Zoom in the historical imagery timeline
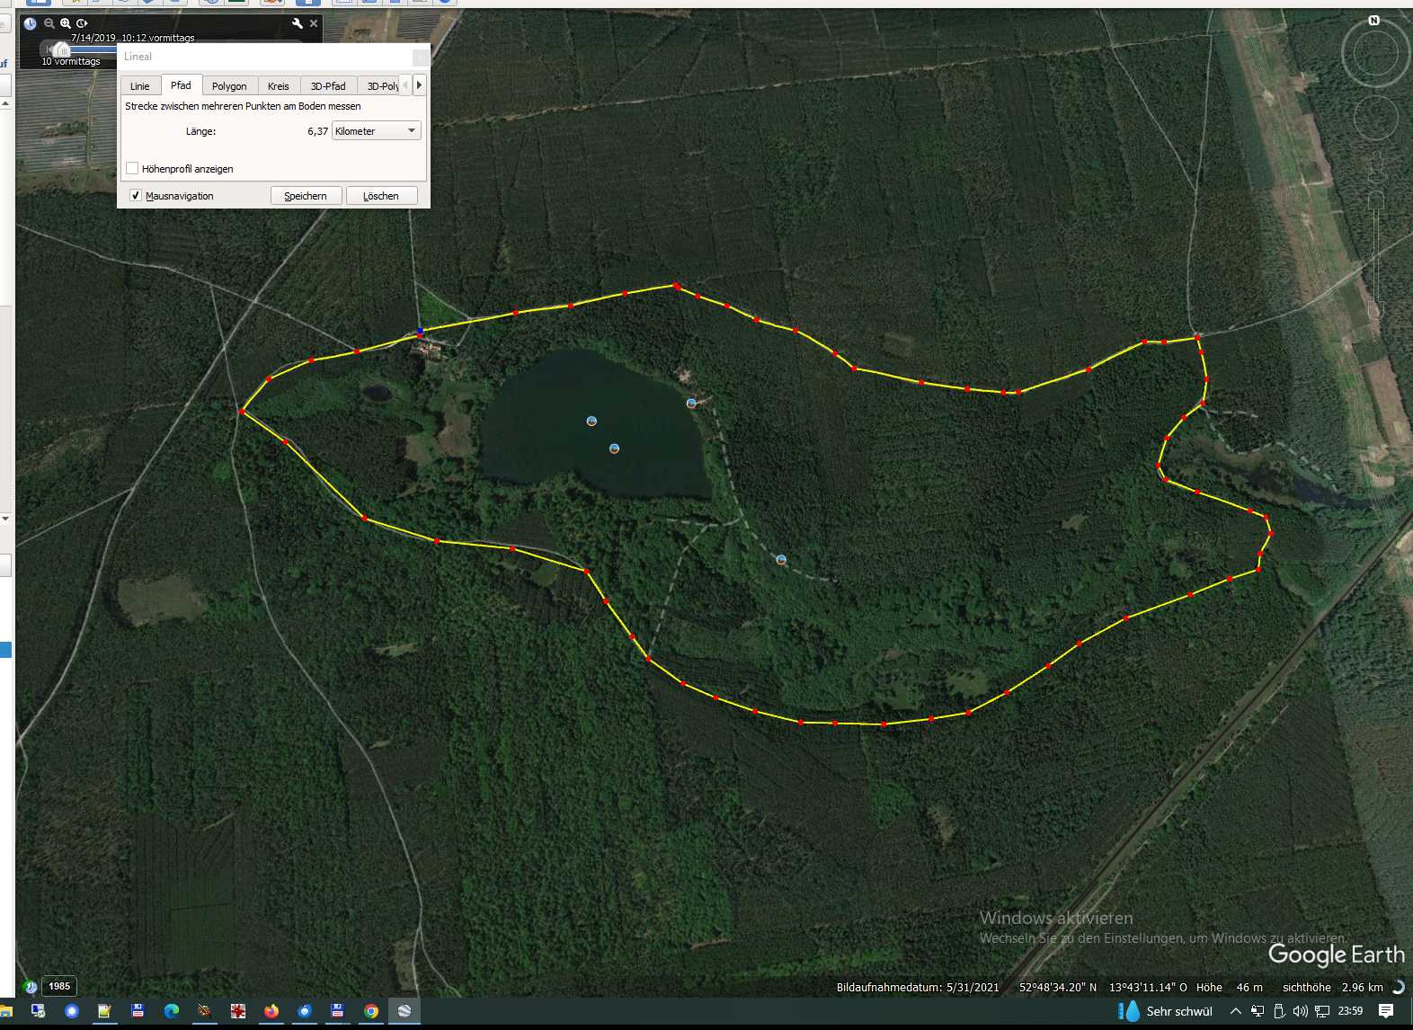This screenshot has height=1030, width=1413. [x=66, y=23]
